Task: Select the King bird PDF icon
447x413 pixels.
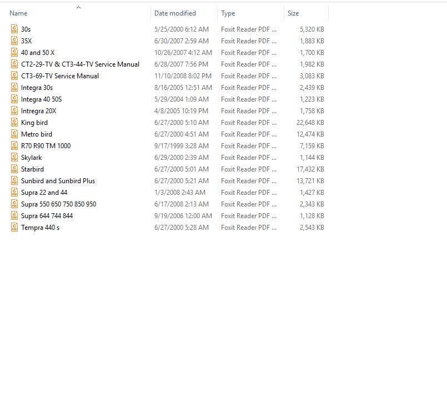Action: (x=14, y=123)
